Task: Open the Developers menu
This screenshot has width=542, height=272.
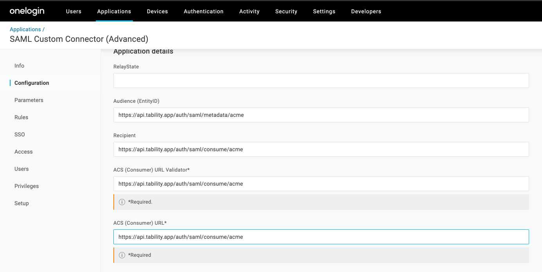Action: 366,11
